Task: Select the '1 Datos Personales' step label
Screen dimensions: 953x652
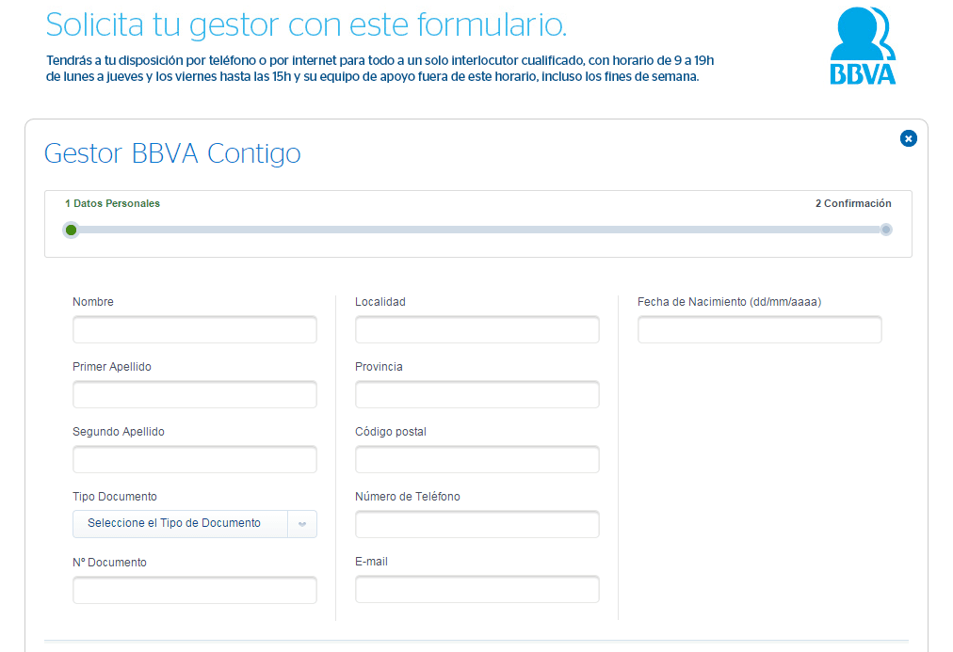Action: (x=112, y=203)
